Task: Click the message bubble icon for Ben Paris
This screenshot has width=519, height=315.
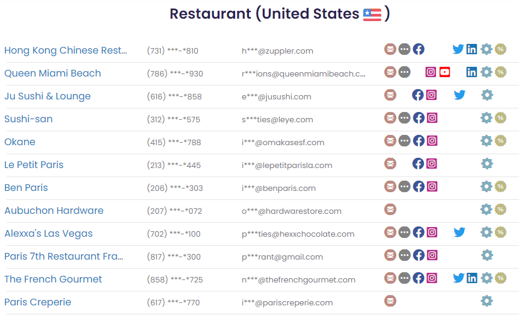Action: tap(404, 187)
